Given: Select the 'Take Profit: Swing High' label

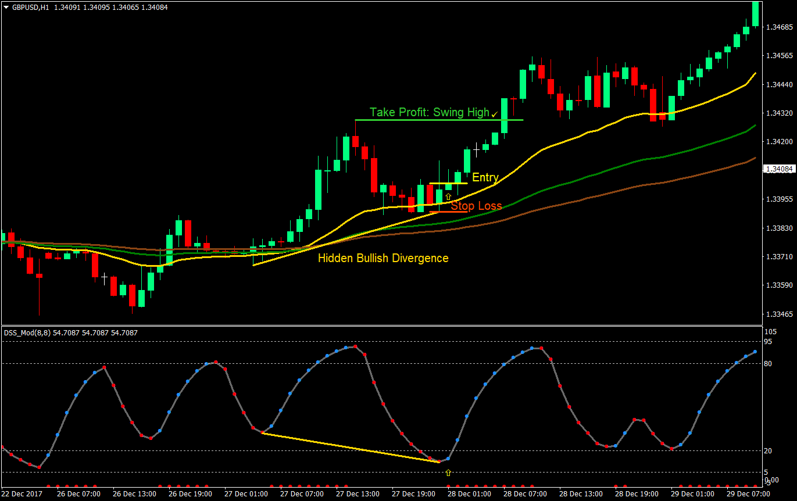Looking at the screenshot, I should click(x=430, y=112).
